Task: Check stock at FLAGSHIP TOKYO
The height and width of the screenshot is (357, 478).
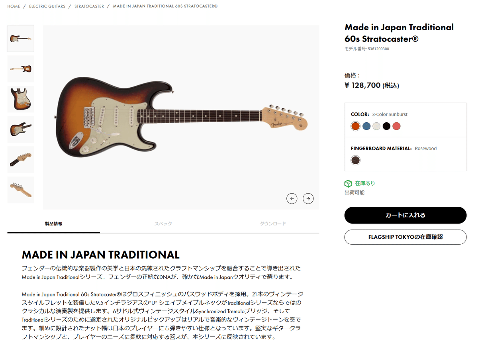Action: click(x=405, y=237)
